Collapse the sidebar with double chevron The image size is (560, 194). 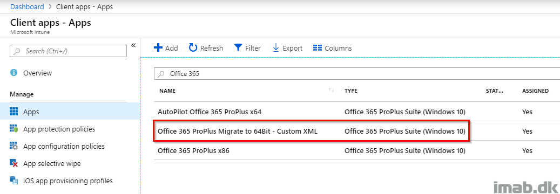(133, 45)
